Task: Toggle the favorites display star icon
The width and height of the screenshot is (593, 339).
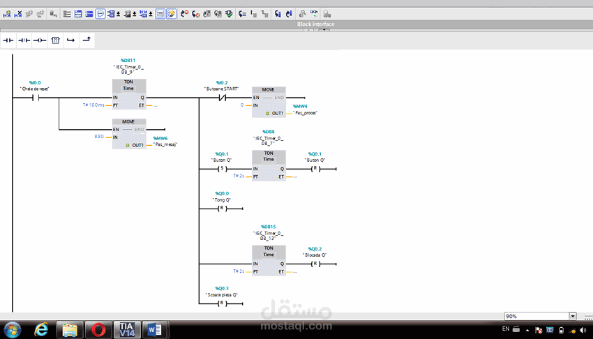Action: 171,14
